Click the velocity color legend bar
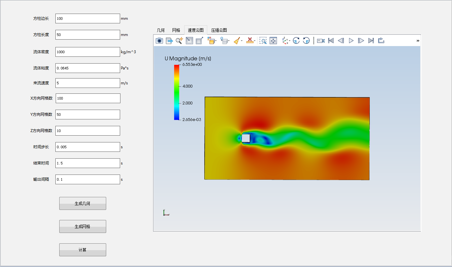 pyautogui.click(x=177, y=92)
